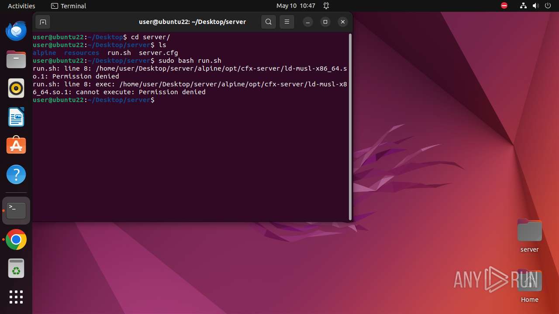Click 'cannot execute: Permission denied' error text
Viewport: 559px width, 314px height.
tap(141, 92)
